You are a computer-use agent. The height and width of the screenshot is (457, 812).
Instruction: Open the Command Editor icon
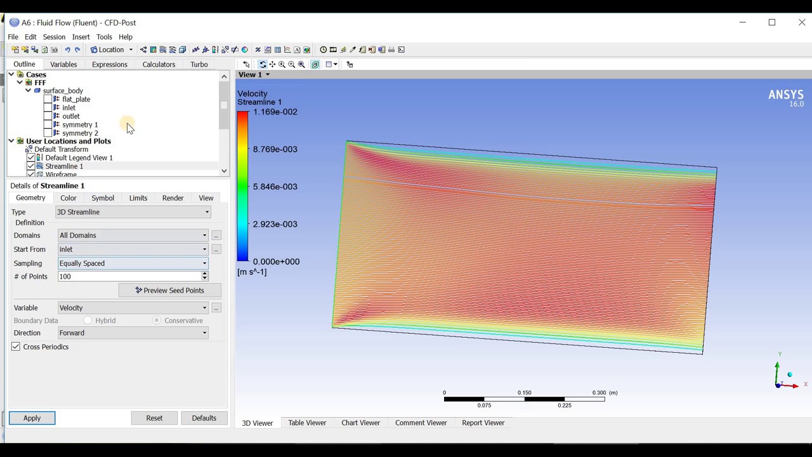pyautogui.click(x=401, y=50)
